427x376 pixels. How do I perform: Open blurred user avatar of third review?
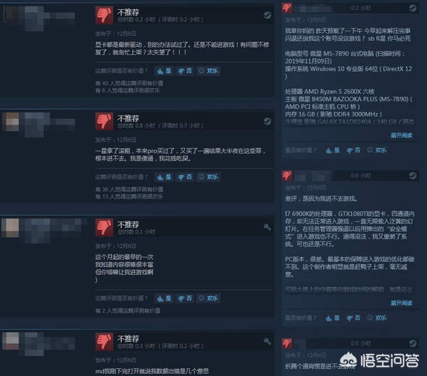click(11, 228)
